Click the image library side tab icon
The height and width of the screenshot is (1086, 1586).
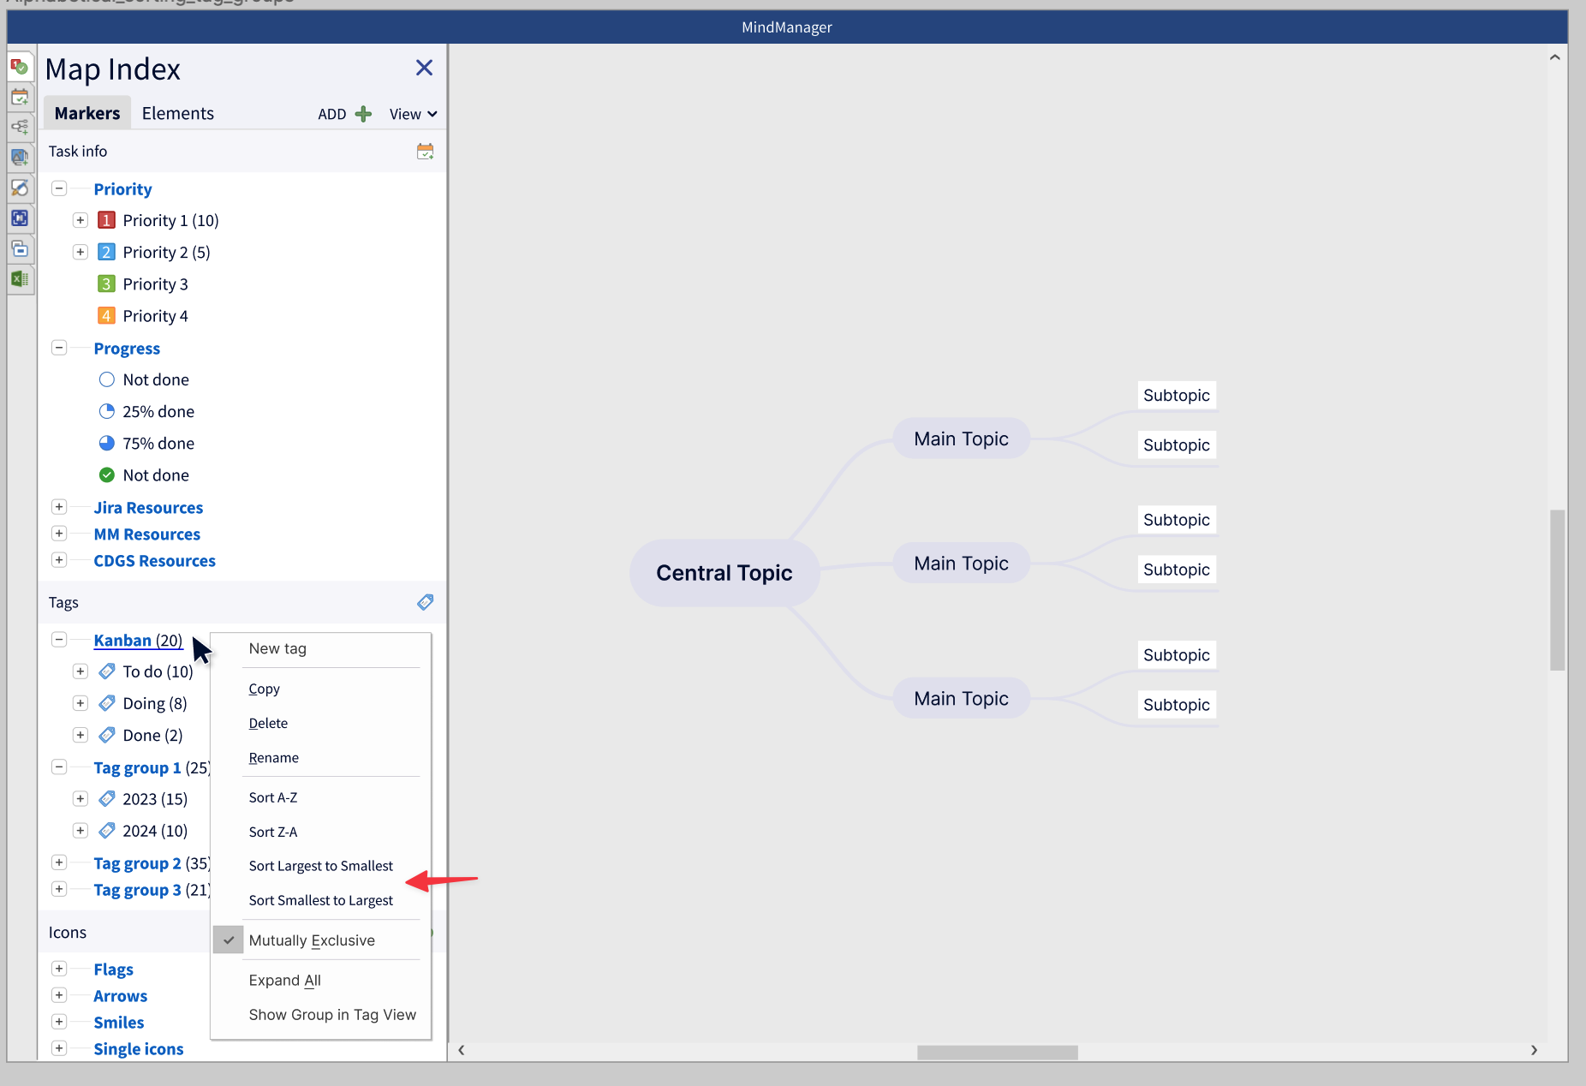tap(20, 158)
